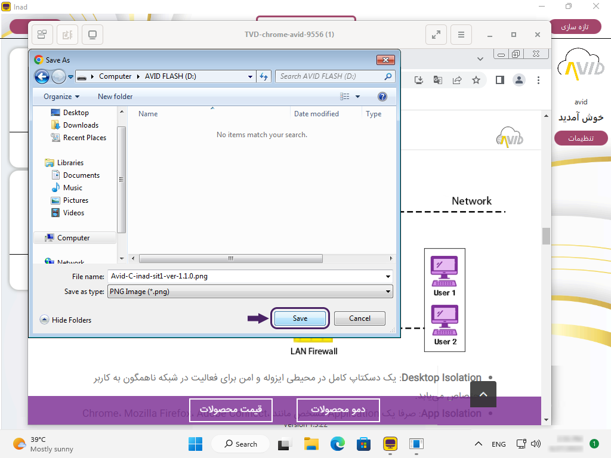The width and height of the screenshot is (611, 458).
Task: Open the Help icon in Save As
Action: coord(382,97)
